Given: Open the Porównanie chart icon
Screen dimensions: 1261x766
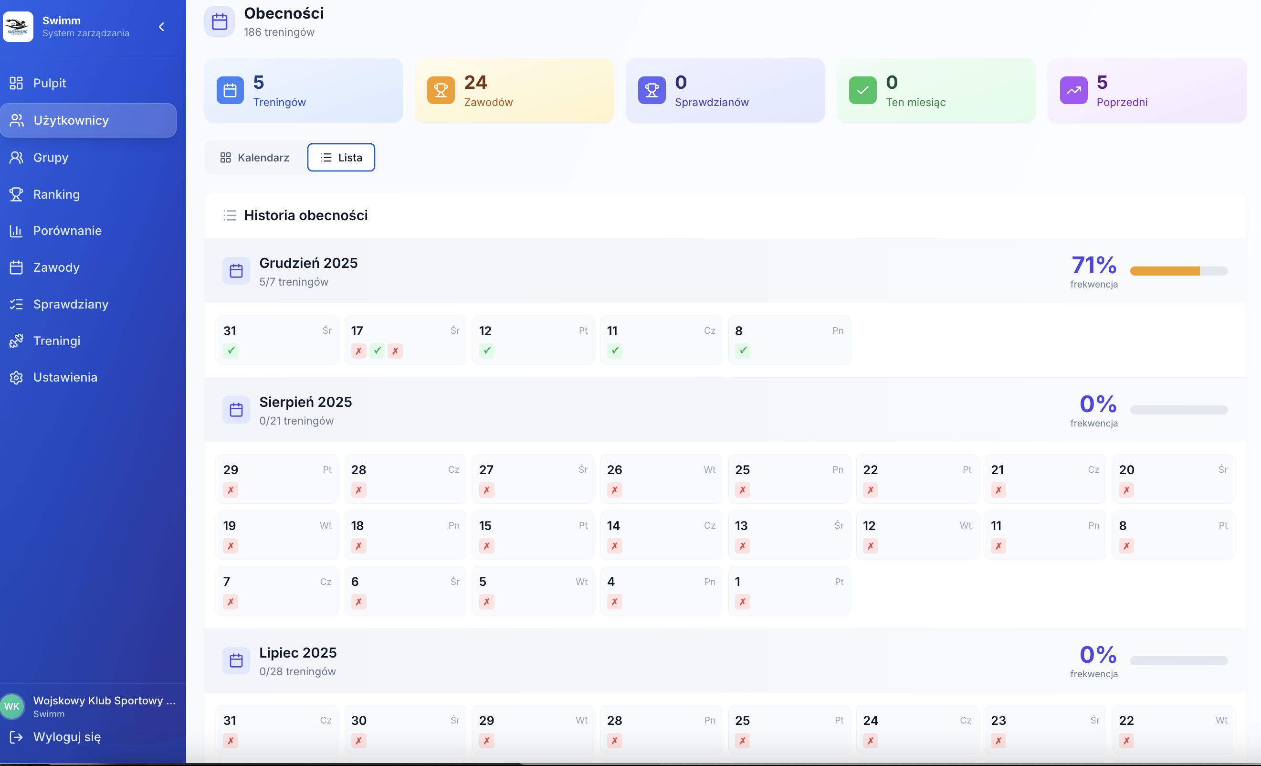Looking at the screenshot, I should click(x=16, y=231).
